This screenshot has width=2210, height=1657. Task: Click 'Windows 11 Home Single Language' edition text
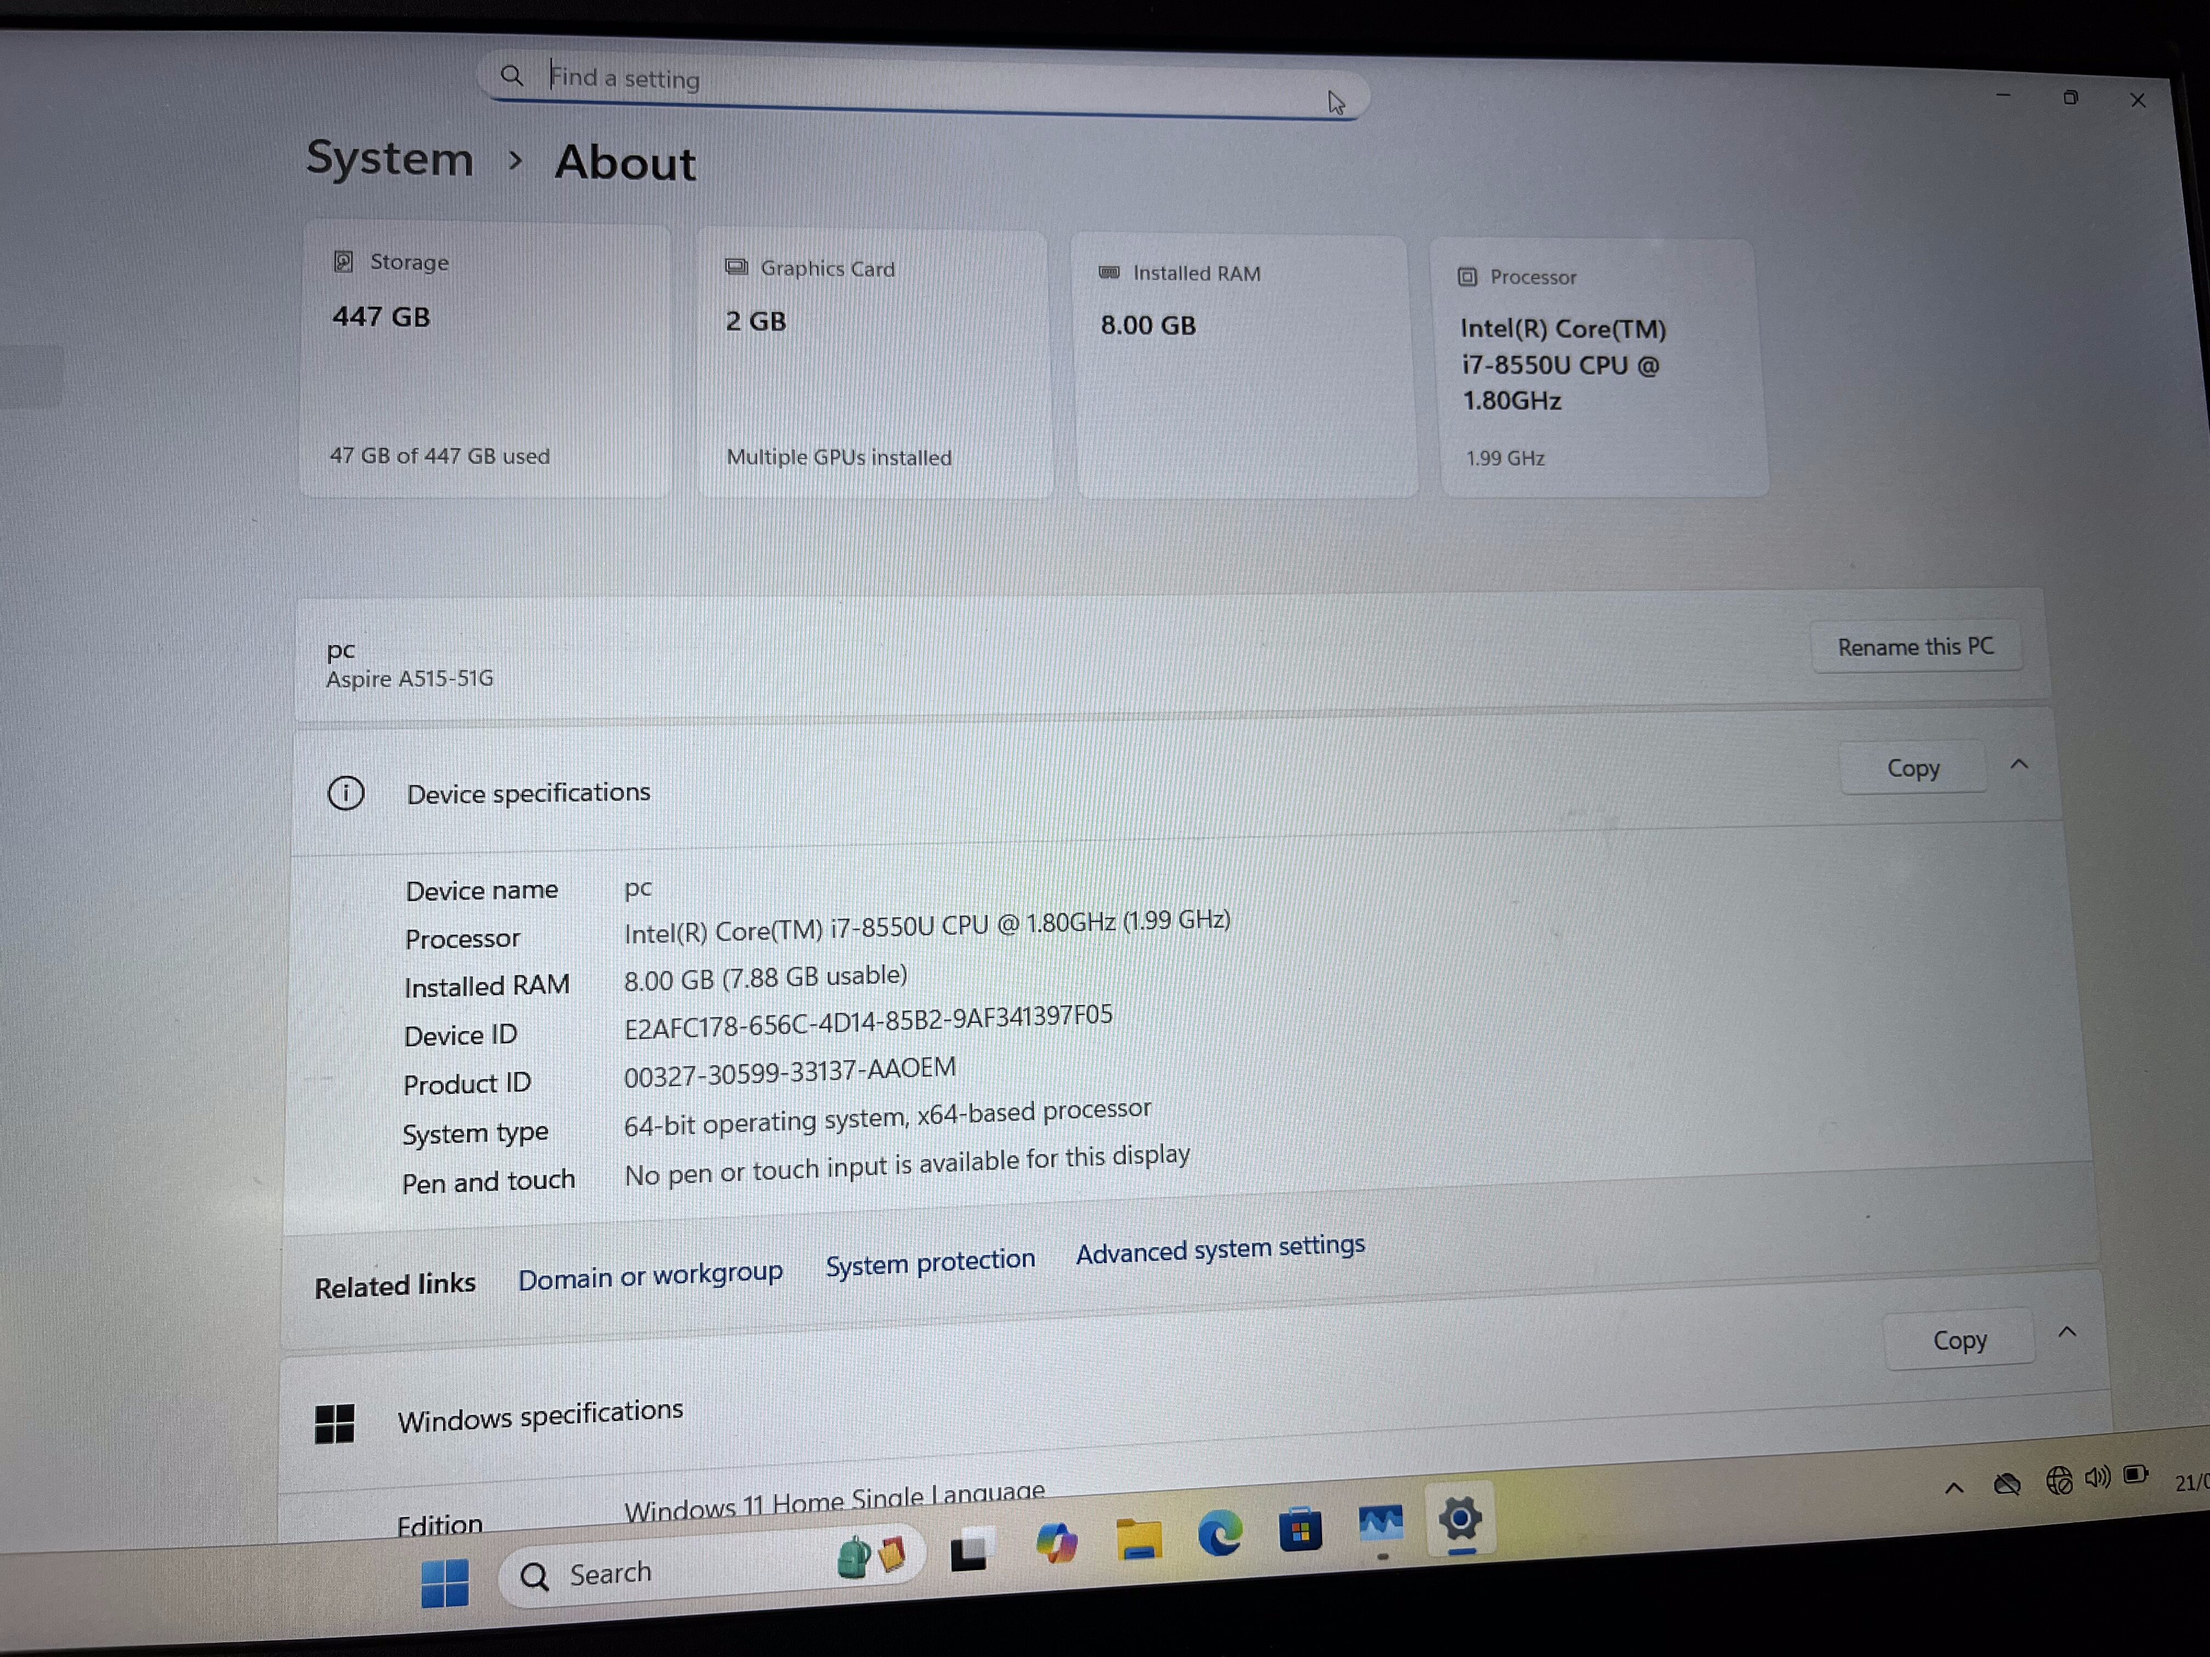834,1500
